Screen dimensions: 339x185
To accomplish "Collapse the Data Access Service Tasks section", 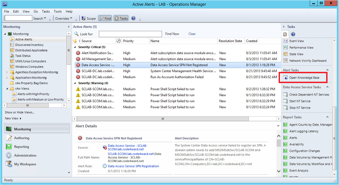I will point(328,87).
